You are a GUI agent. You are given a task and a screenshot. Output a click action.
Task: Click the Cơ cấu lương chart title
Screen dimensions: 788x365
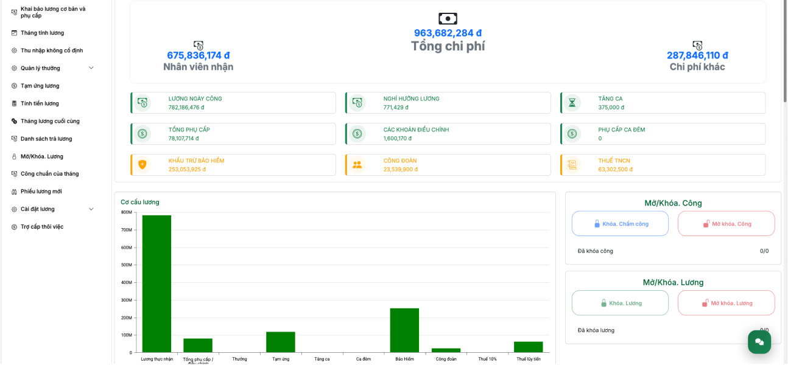pyautogui.click(x=140, y=202)
